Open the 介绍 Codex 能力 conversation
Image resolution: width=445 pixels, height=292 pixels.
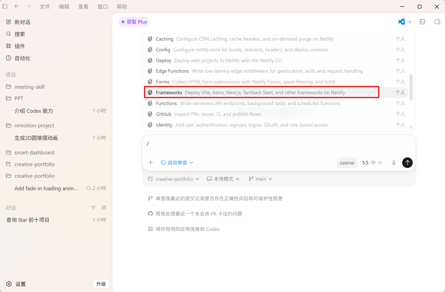point(56,111)
